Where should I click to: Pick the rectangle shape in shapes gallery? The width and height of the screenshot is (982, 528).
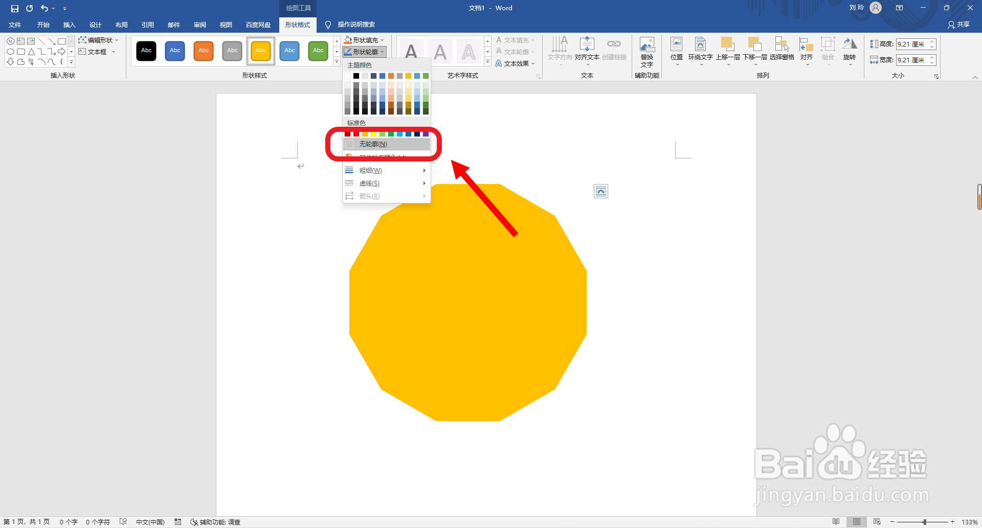point(62,41)
